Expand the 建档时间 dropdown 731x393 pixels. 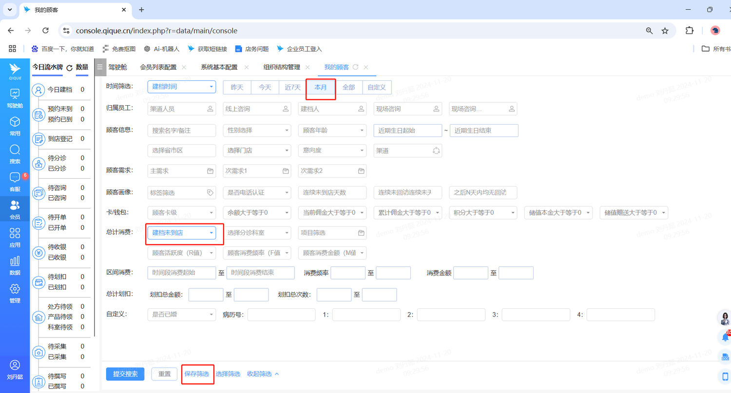pos(181,87)
